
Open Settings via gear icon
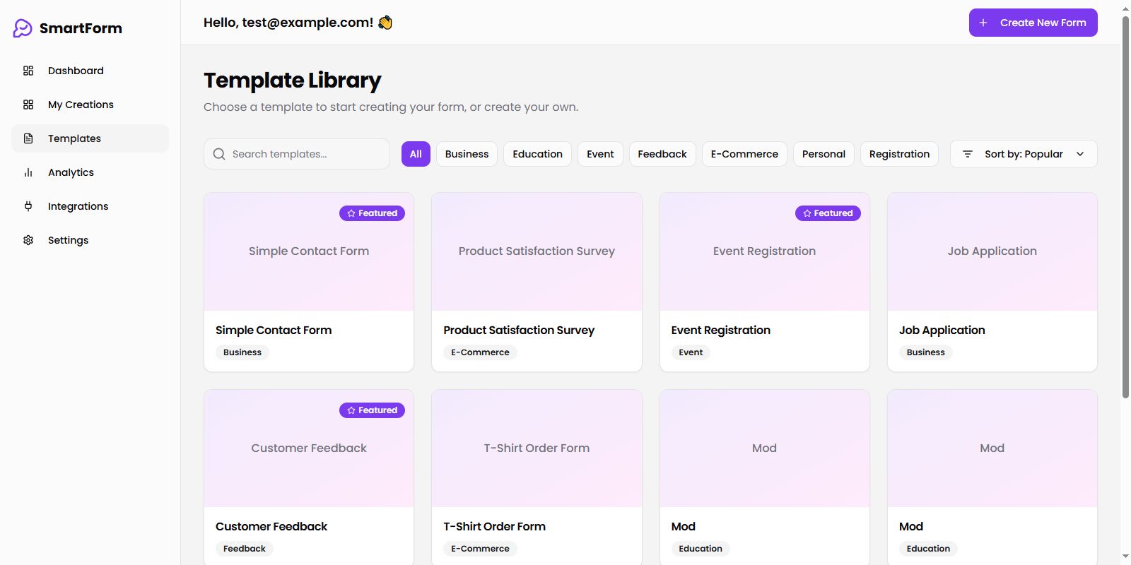point(28,240)
